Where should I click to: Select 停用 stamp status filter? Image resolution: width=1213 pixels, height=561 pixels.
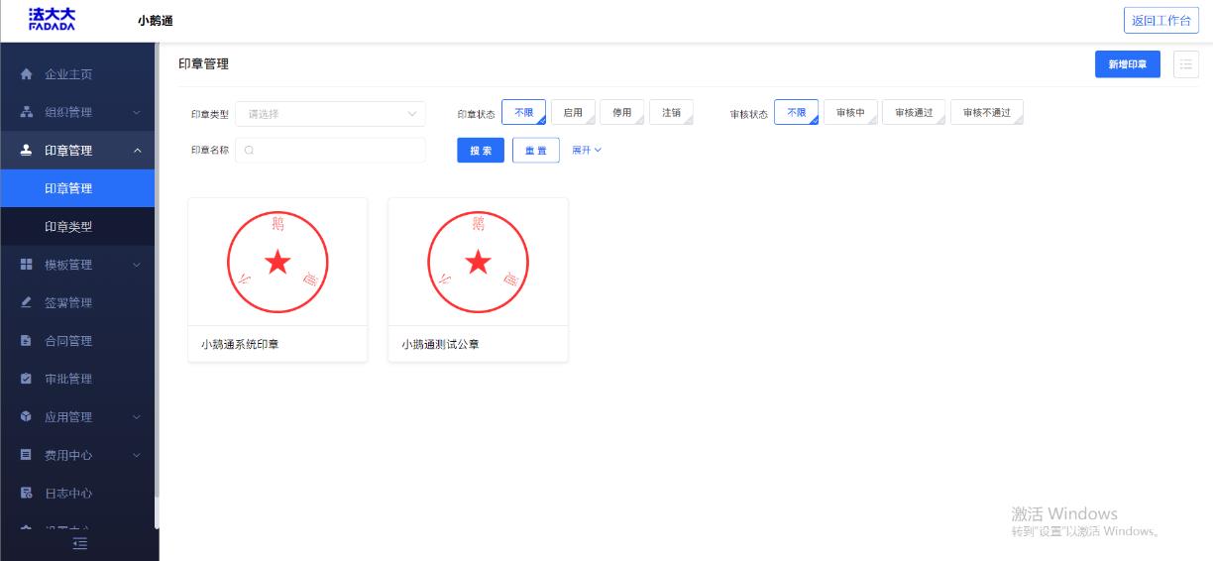(x=621, y=113)
